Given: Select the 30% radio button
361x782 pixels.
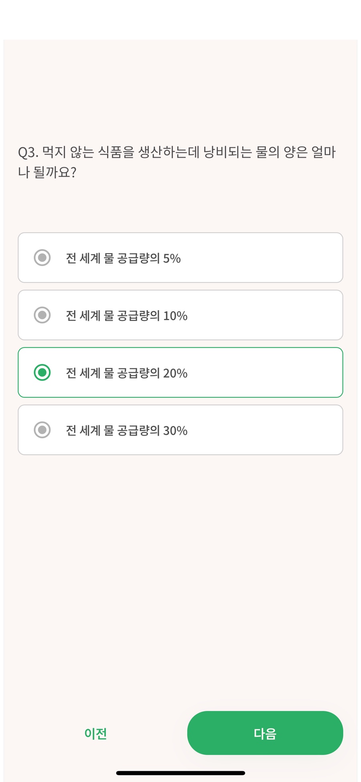Looking at the screenshot, I should pyautogui.click(x=42, y=430).
